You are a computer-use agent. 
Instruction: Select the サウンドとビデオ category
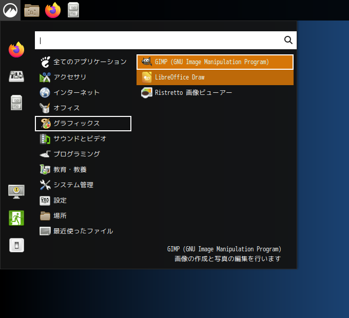click(83, 139)
